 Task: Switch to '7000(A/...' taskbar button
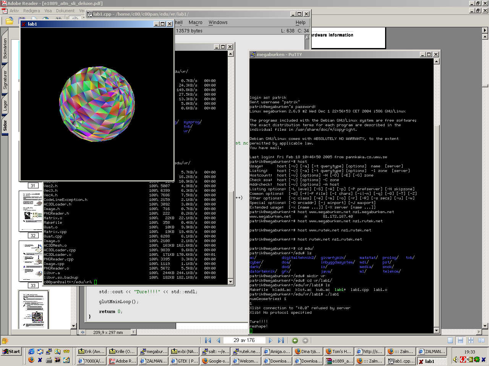(x=91, y=361)
